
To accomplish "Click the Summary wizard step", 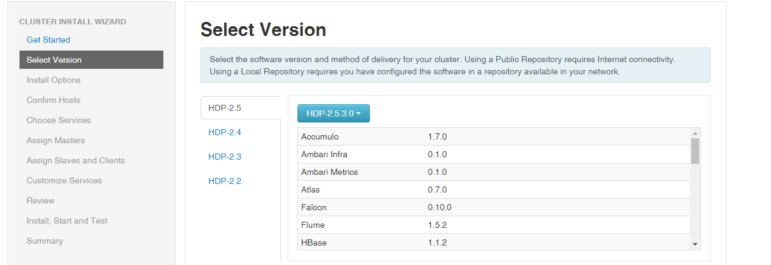I will pos(44,241).
